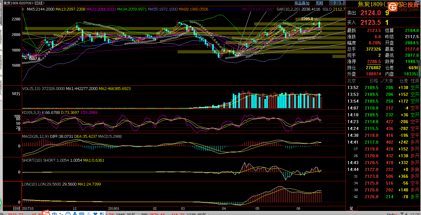Select the 14:23 trade row

[383, 122]
